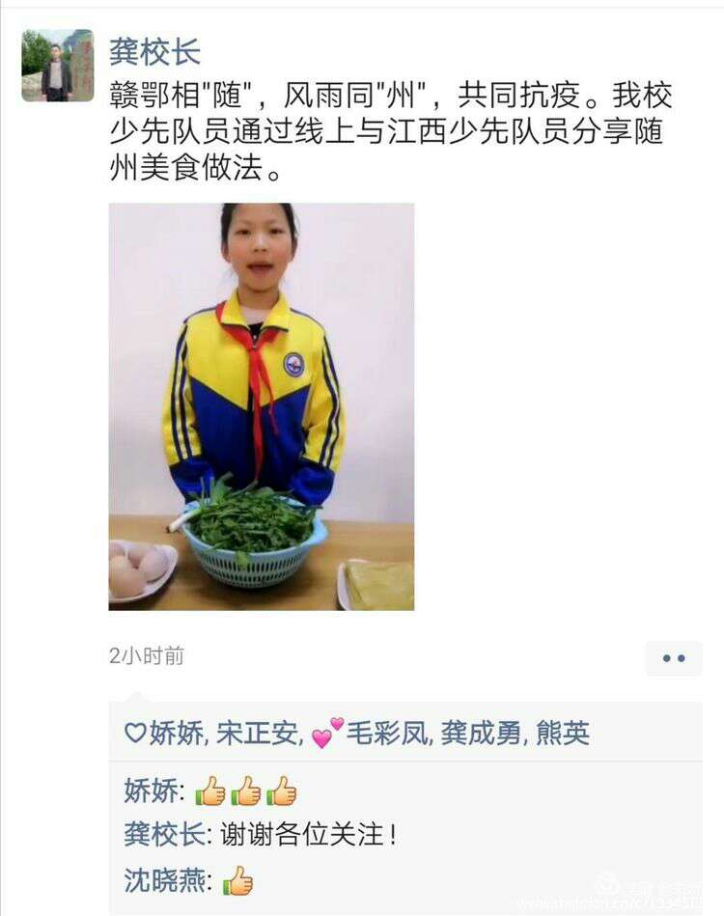The width and height of the screenshot is (724, 916).
Task: Click the pink double-heart emoji before 毛彩凤
Action: (x=326, y=732)
